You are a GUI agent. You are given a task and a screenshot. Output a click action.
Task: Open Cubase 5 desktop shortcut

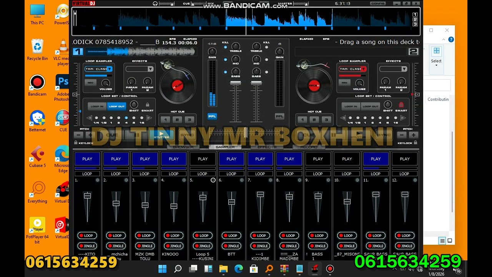point(37,157)
